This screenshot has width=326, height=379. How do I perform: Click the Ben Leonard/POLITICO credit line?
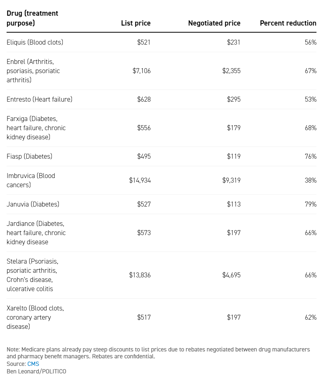[x=36, y=371]
